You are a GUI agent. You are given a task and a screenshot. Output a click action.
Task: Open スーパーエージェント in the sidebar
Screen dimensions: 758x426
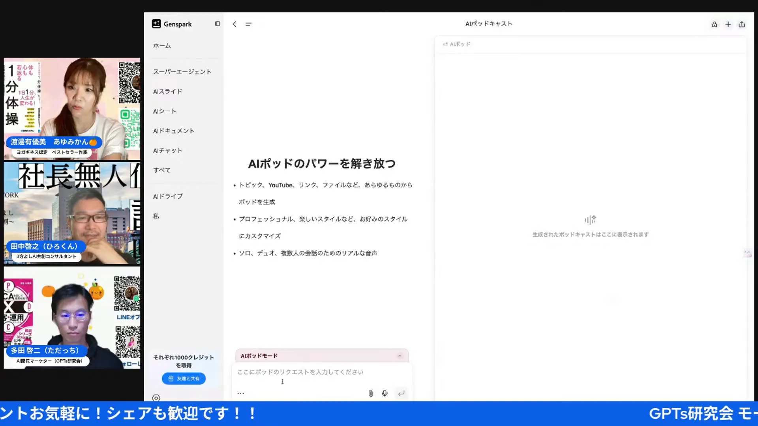(182, 72)
